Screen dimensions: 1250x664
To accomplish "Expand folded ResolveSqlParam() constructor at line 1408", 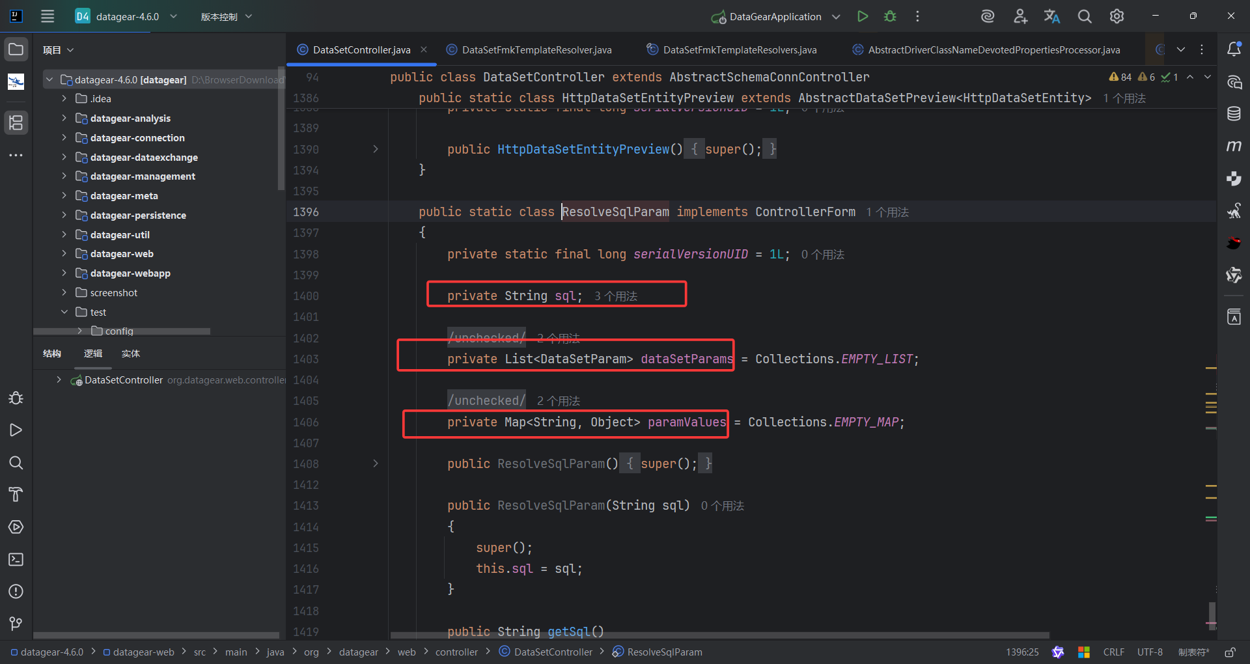I will [x=376, y=463].
